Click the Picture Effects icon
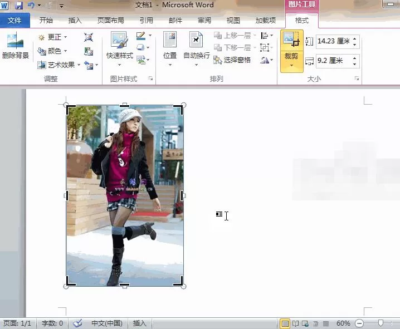Image resolution: width=400 pixels, height=329 pixels. [x=140, y=47]
